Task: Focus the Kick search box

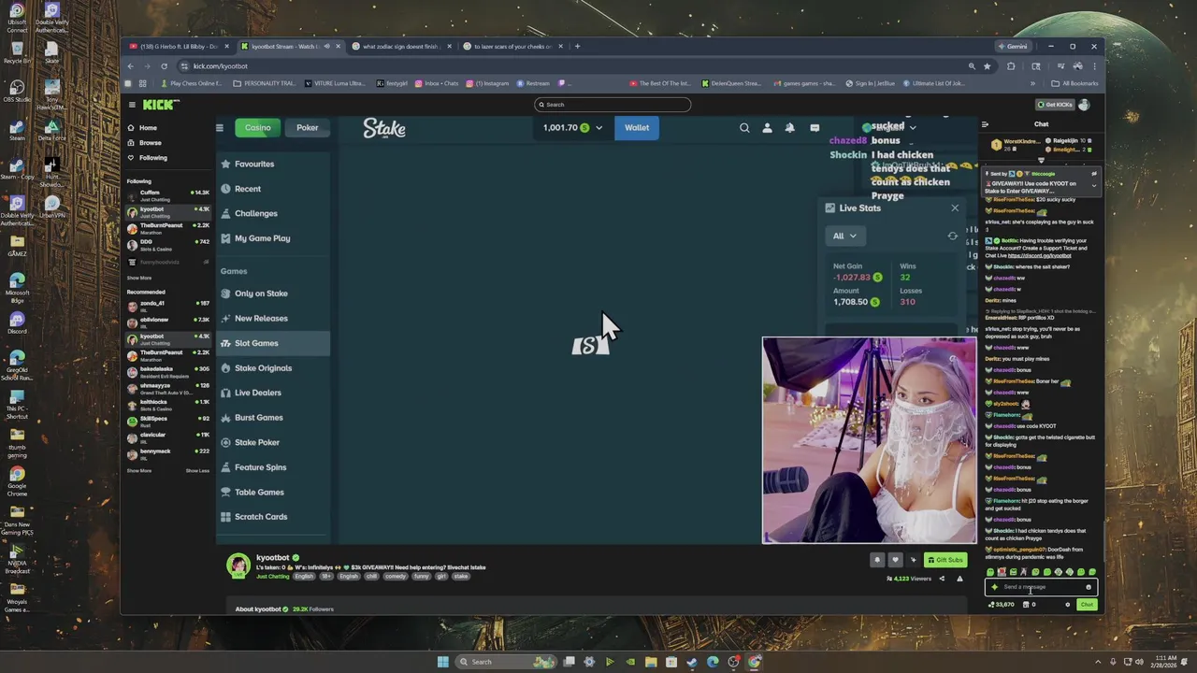Action: click(613, 105)
